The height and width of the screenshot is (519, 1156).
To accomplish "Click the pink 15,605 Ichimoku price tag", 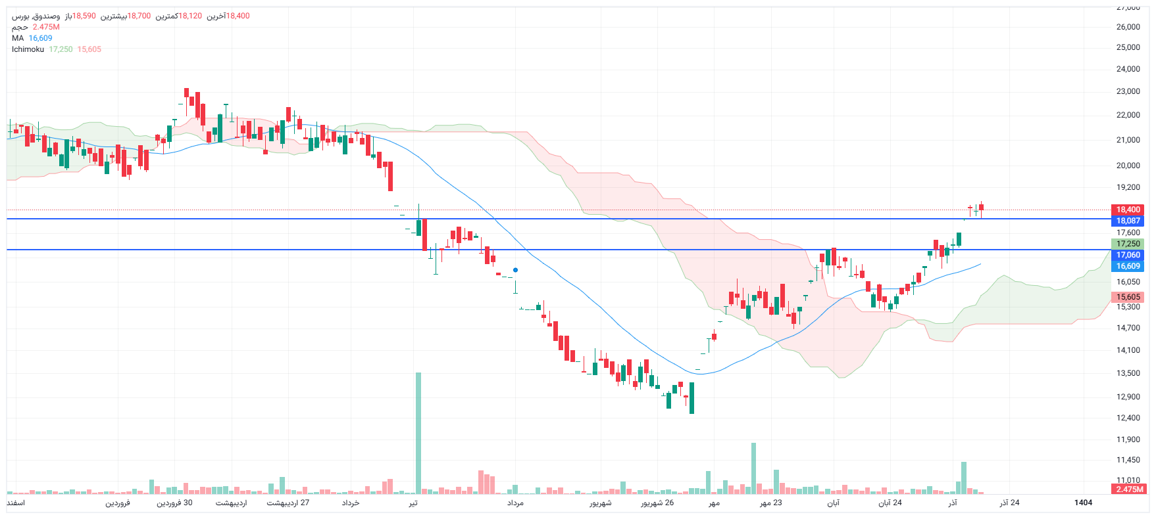I will pyautogui.click(x=1128, y=297).
